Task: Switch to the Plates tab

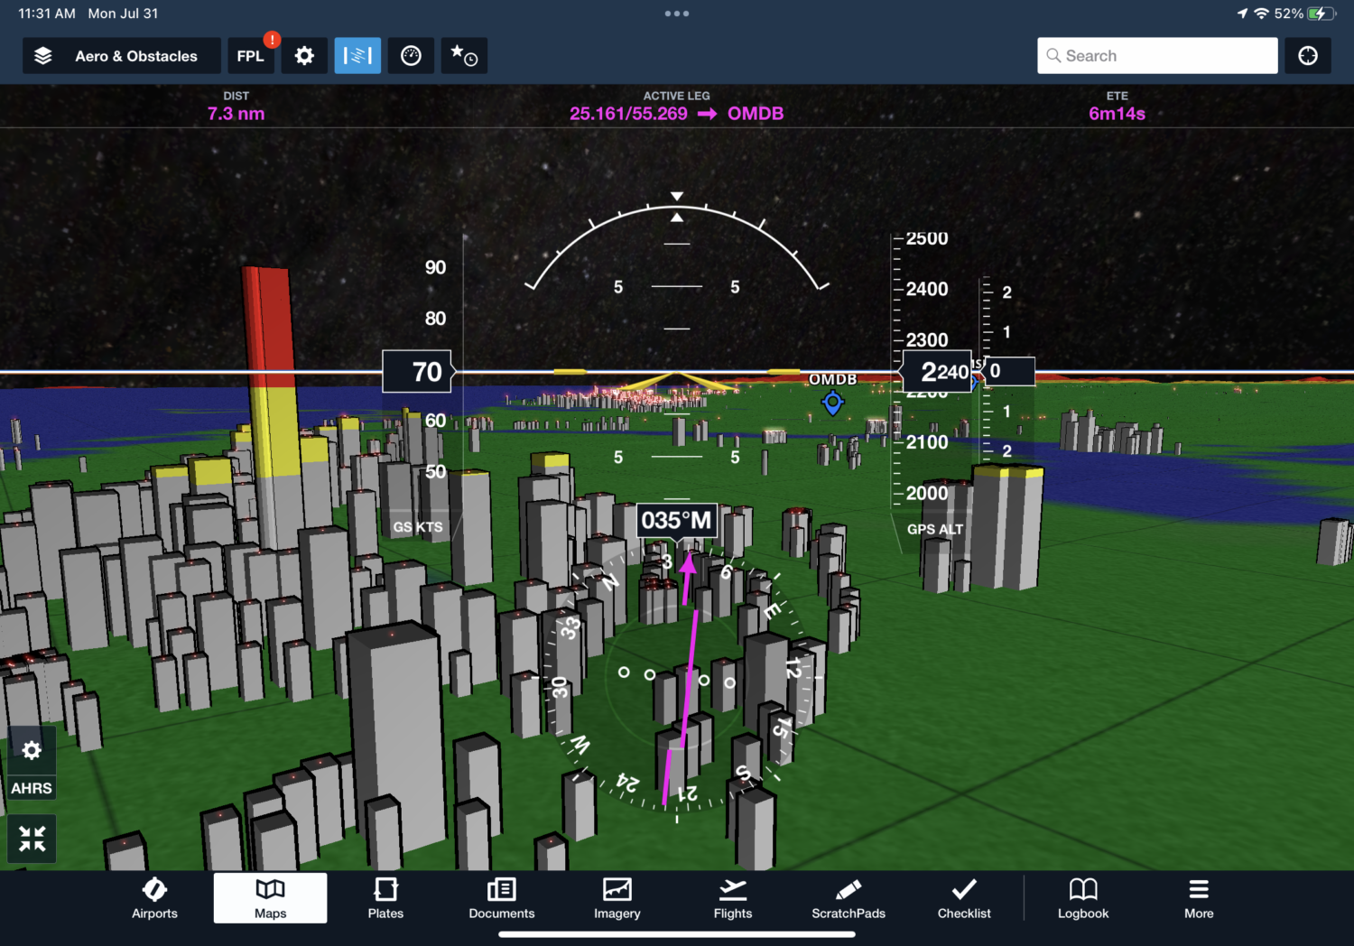Action: coord(385,898)
